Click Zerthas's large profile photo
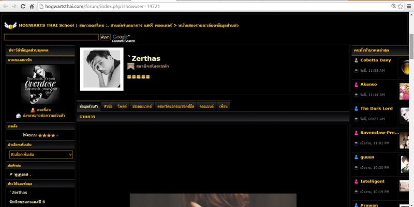Image resolution: width=414 pixels, height=207 pixels. point(101,69)
